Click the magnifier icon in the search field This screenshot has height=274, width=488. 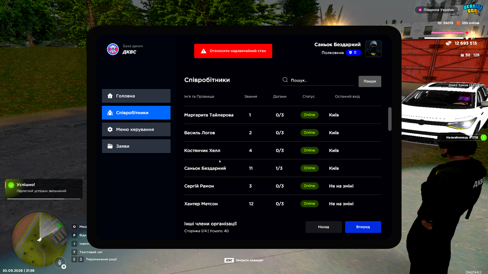(x=285, y=80)
